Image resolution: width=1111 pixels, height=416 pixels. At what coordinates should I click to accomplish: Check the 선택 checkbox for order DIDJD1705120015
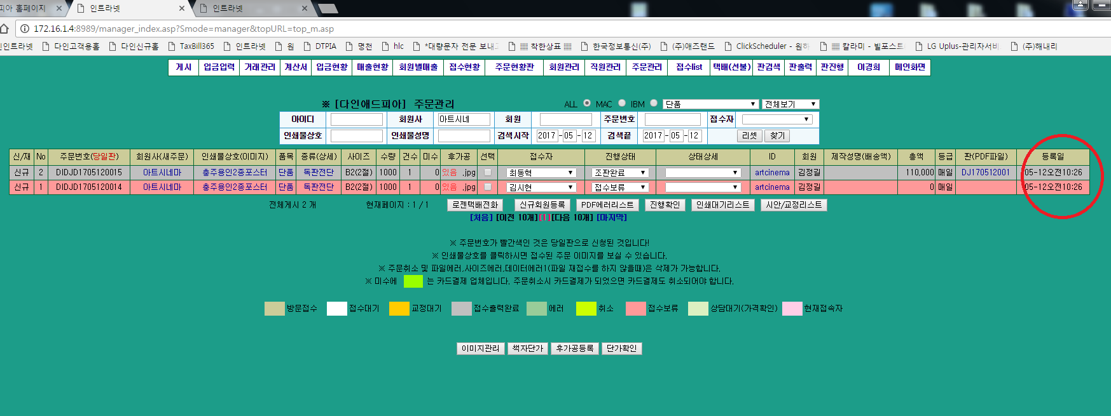click(x=488, y=172)
